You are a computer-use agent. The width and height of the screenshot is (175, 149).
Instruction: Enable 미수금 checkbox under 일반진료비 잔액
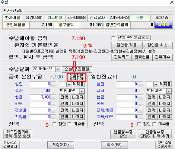point(154,124)
